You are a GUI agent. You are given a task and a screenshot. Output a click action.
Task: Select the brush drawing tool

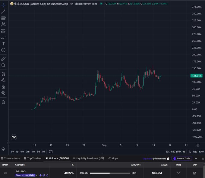click(3, 37)
